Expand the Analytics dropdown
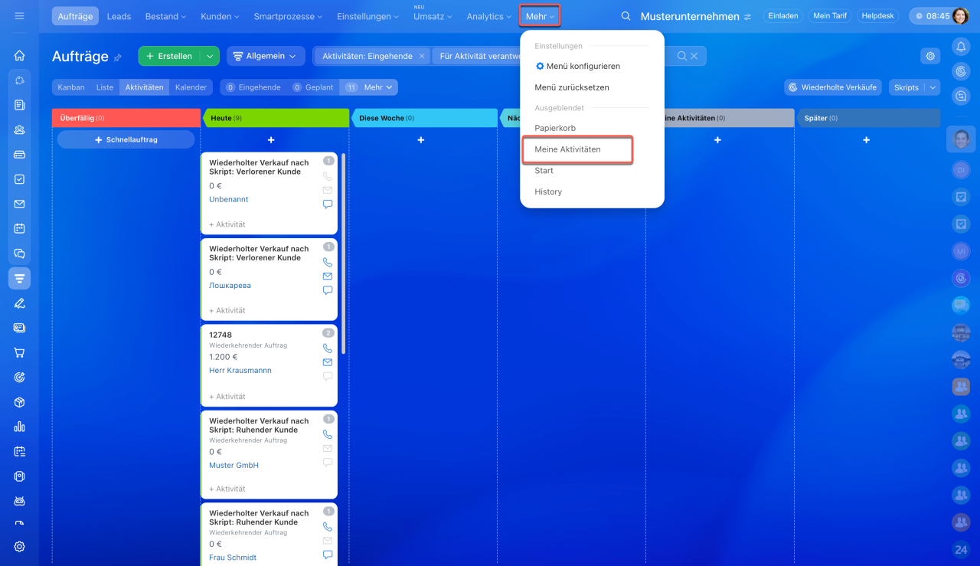The width and height of the screenshot is (980, 566). pyautogui.click(x=489, y=16)
